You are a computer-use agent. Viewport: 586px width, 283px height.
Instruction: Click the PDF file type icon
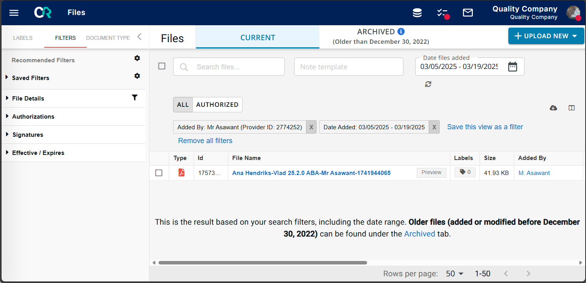click(181, 172)
